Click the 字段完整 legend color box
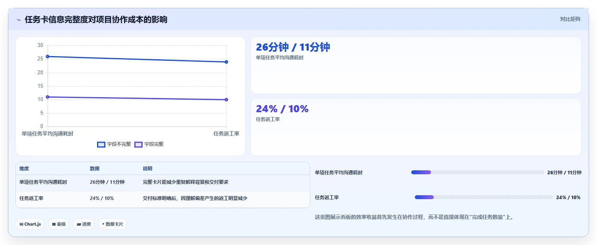The height and width of the screenshot is (245, 597). [138, 145]
